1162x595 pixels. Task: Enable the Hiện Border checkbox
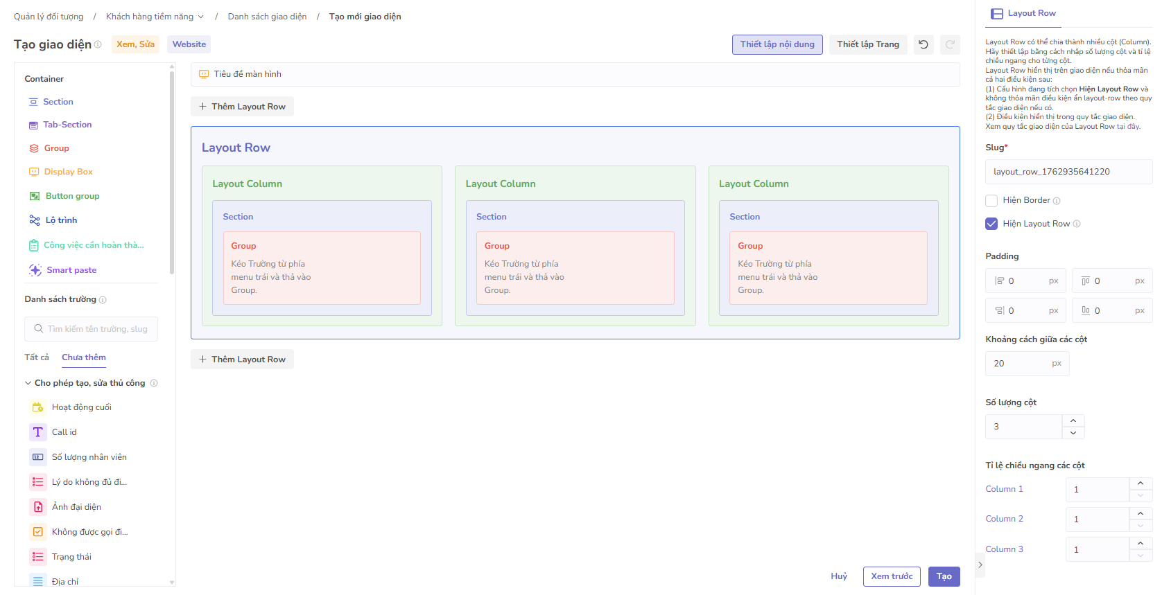tap(991, 201)
